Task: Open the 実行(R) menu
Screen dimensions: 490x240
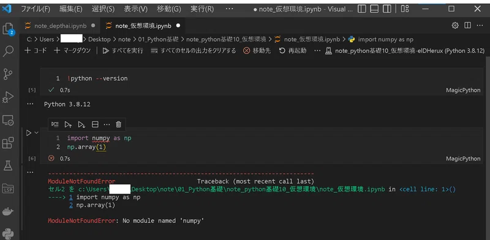Action: point(202,9)
